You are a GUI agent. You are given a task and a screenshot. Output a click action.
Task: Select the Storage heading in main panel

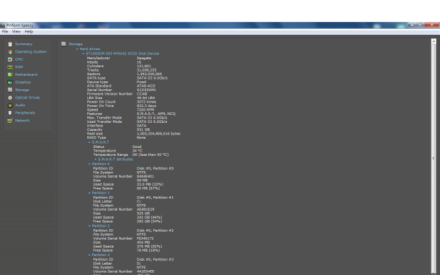tap(76, 44)
